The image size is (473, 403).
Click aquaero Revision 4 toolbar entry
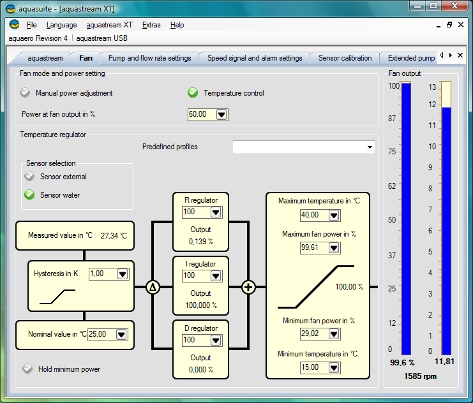click(38, 38)
